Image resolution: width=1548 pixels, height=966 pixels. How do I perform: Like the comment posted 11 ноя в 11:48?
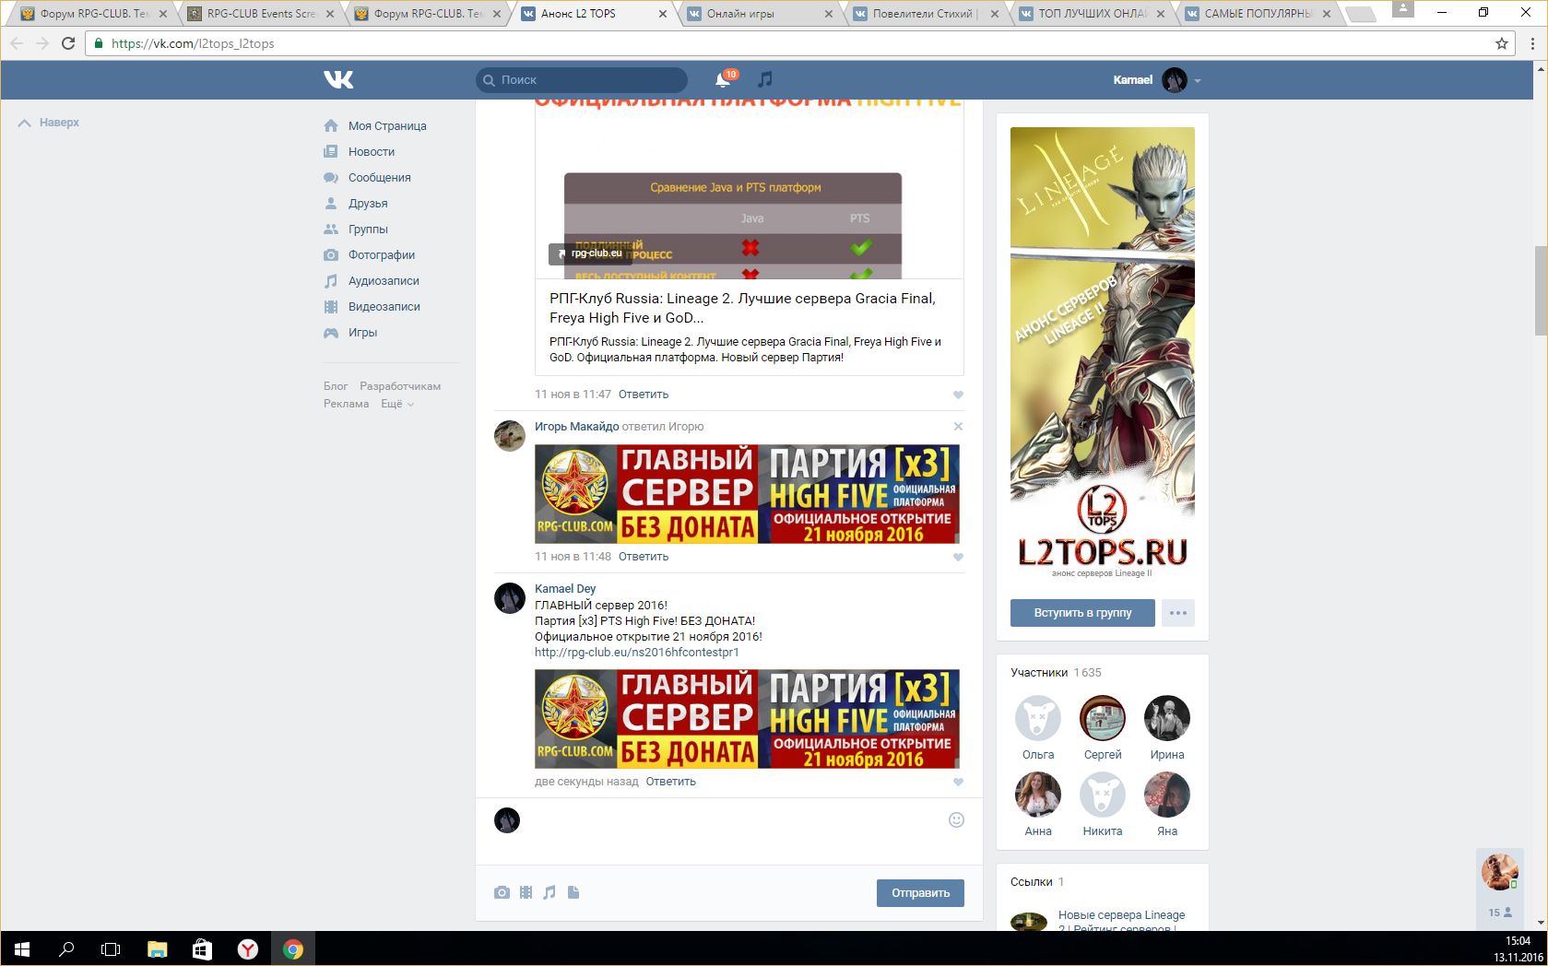[958, 558]
